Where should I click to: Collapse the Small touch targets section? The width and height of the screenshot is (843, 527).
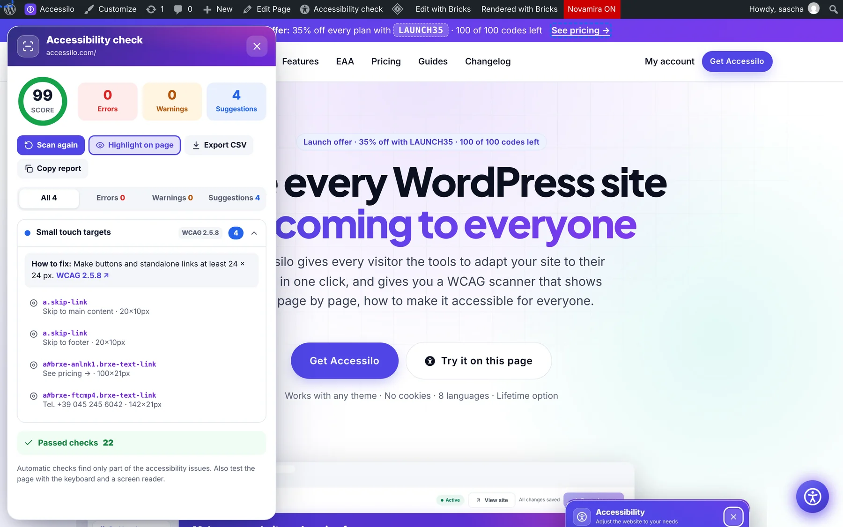[x=254, y=233]
